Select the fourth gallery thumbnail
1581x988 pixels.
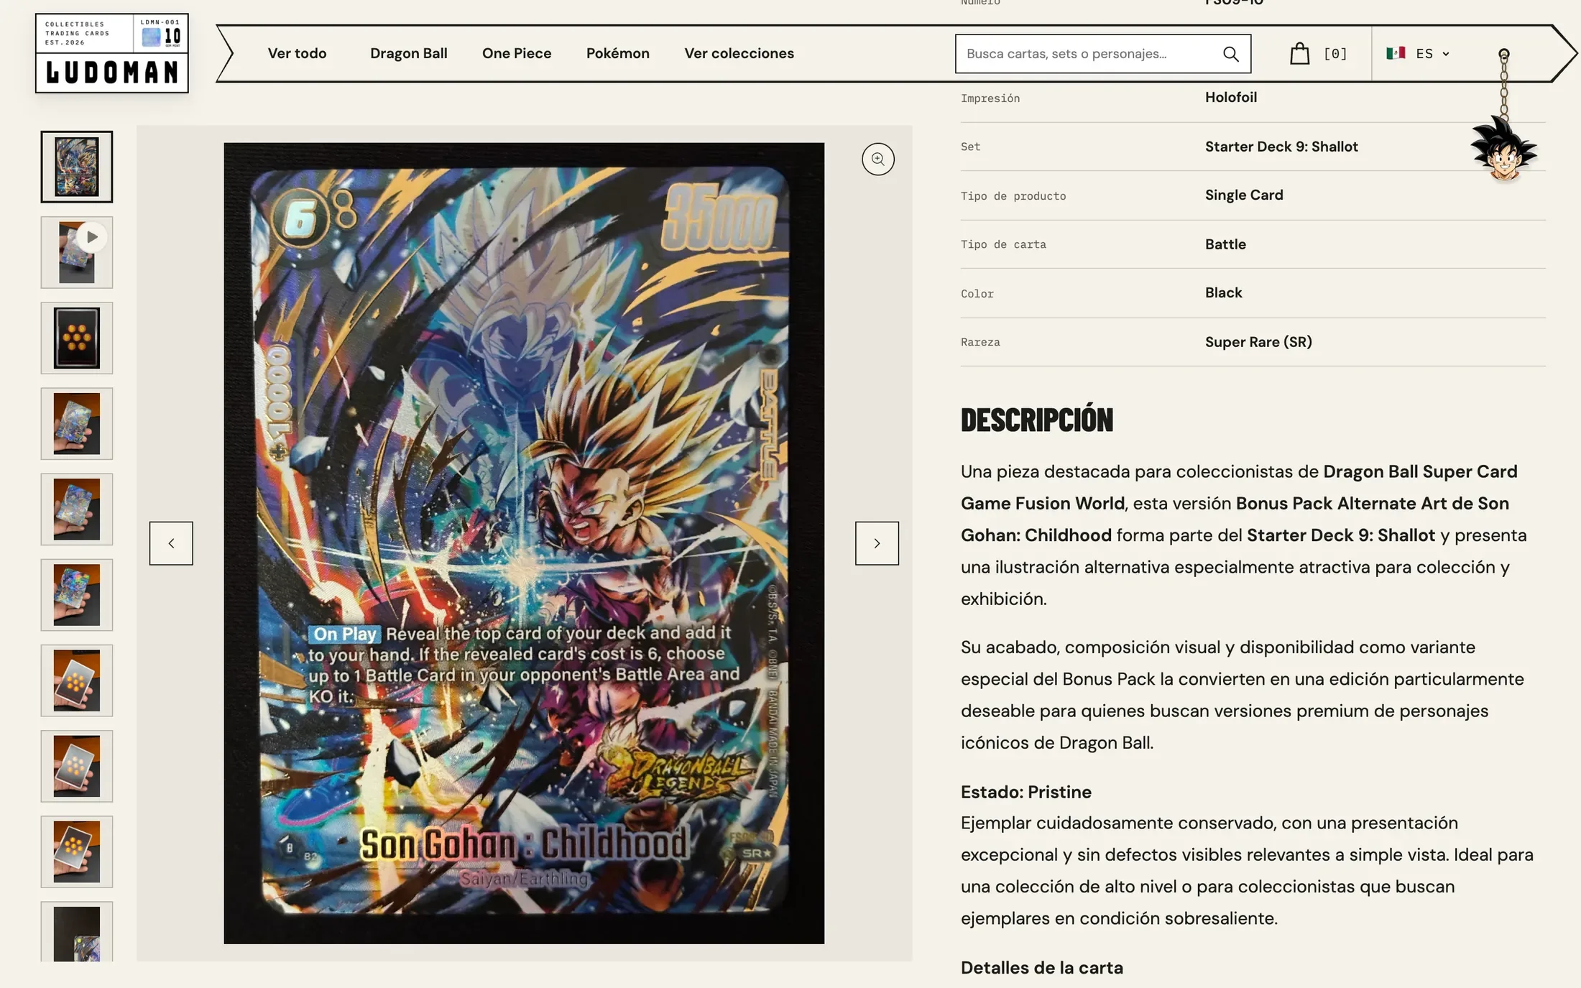pyautogui.click(x=77, y=423)
